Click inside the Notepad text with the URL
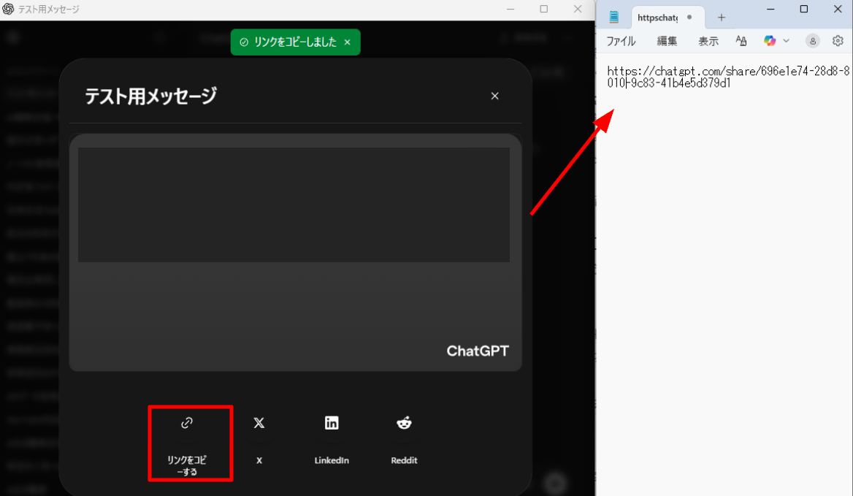This screenshot has width=853, height=496. [723, 77]
